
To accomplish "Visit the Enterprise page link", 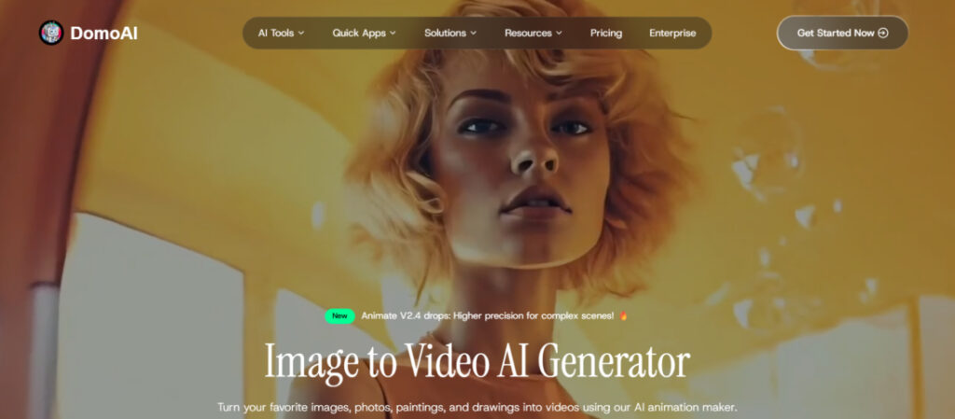I will coord(672,33).
